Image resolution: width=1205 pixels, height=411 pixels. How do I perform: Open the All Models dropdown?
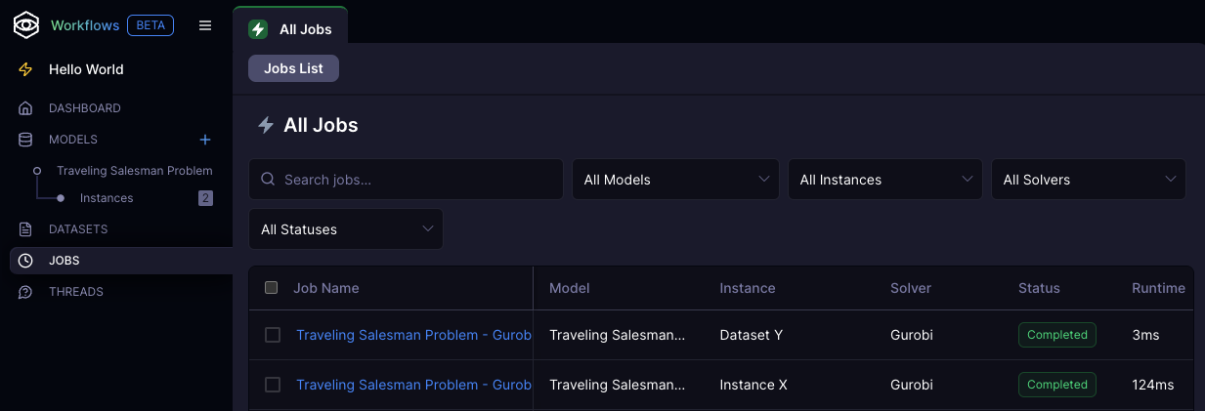tap(675, 180)
